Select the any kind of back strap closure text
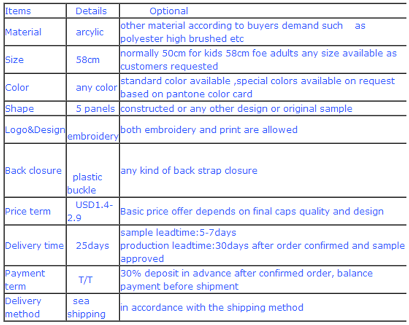 189,170
